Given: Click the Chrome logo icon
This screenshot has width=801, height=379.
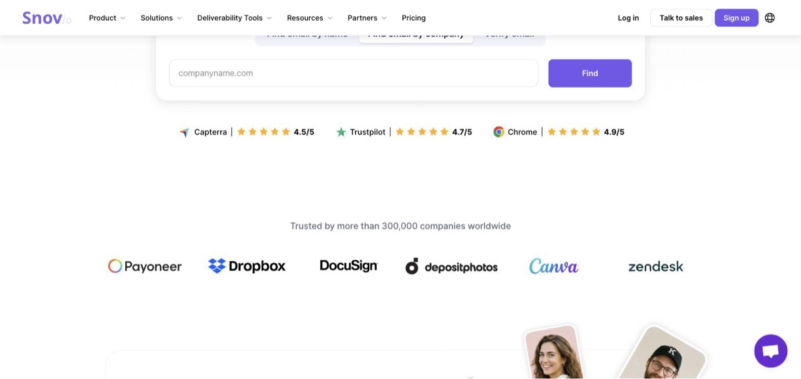Looking at the screenshot, I should (x=499, y=132).
